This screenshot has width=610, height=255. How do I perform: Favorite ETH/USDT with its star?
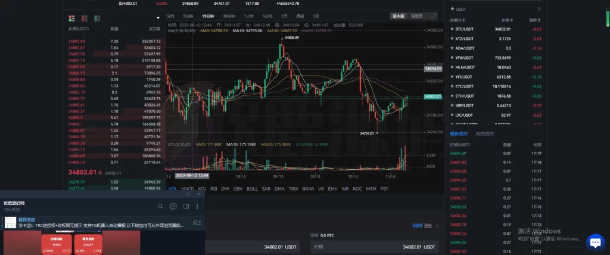tap(452, 96)
